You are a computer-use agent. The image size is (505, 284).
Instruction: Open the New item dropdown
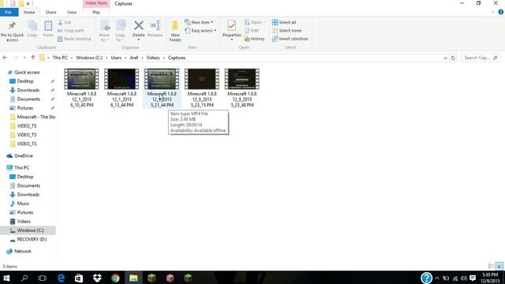199,22
